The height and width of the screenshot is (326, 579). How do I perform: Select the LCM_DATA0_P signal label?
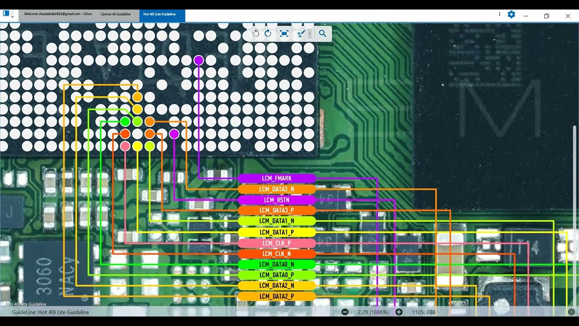[277, 275]
